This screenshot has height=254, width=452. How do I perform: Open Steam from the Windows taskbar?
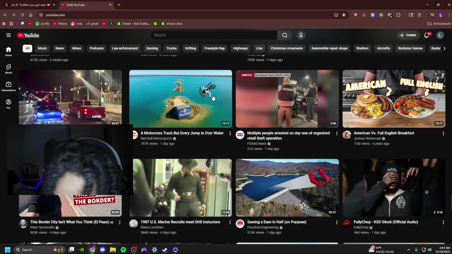point(165,250)
